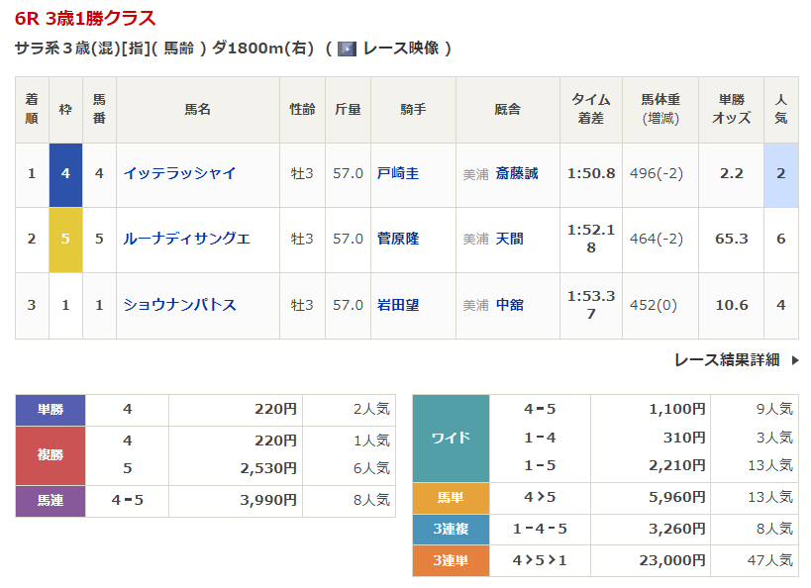Click jockey 戸崎圭 link

(398, 173)
